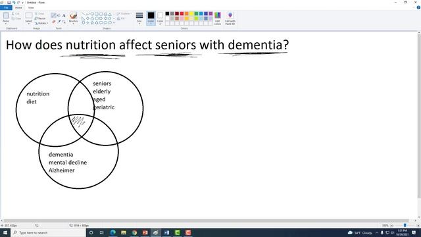Open Customize Quick Access Toolbar dropdown
The width and height of the screenshot is (421, 237).
pos(23,3)
